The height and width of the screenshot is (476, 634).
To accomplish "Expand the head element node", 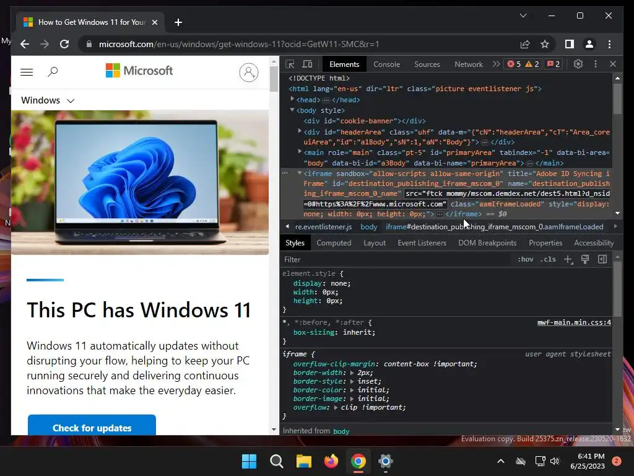I will [292, 99].
